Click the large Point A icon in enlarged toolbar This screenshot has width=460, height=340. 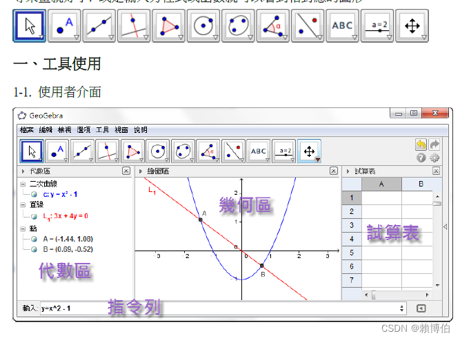click(x=64, y=25)
